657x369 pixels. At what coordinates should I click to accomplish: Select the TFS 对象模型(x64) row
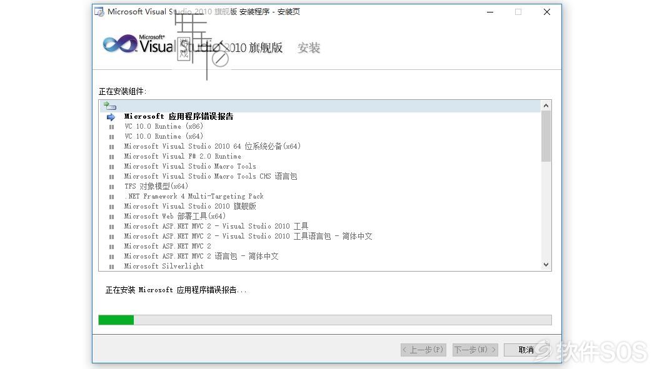point(156,186)
